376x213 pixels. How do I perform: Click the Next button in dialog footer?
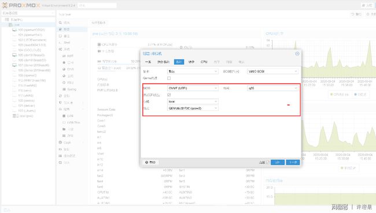click(x=293, y=162)
